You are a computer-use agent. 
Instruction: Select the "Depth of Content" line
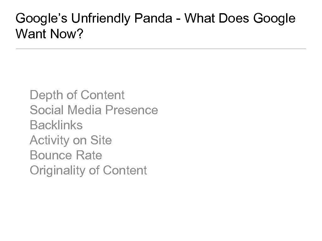[77, 95]
